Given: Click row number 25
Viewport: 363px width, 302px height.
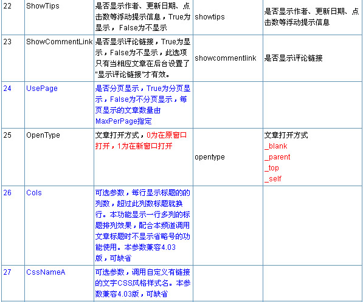Looking at the screenshot, I should [x=7, y=135].
